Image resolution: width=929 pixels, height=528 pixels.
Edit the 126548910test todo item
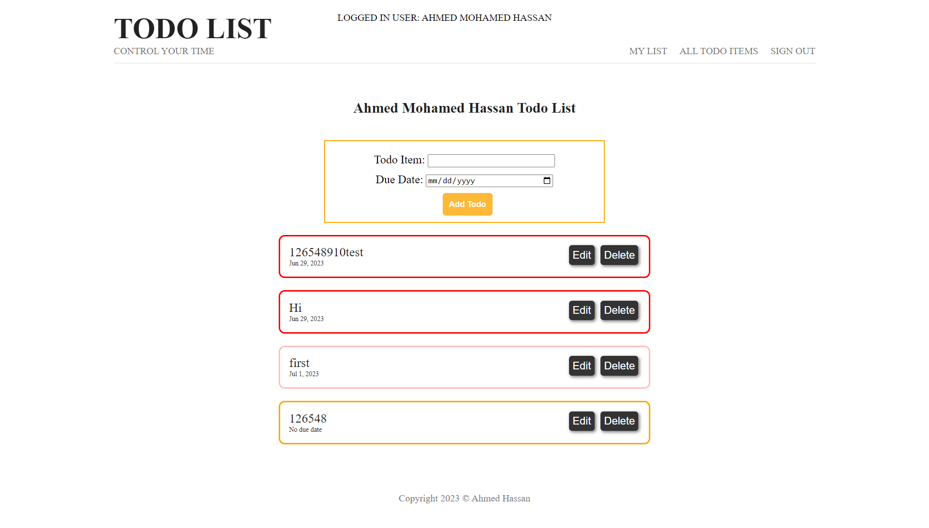tap(581, 255)
